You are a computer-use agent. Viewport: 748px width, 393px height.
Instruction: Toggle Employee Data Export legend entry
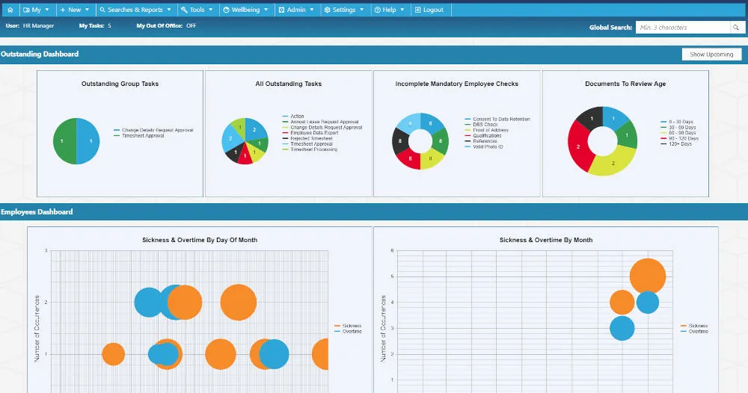310,133
